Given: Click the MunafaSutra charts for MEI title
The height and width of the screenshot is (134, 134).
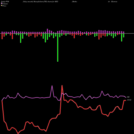Looking at the screenshot, I should tap(40, 2).
